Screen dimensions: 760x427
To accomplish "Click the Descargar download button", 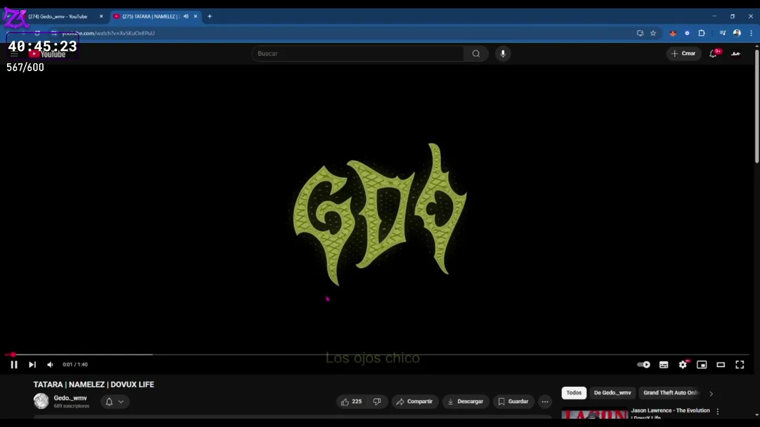I will [x=465, y=401].
